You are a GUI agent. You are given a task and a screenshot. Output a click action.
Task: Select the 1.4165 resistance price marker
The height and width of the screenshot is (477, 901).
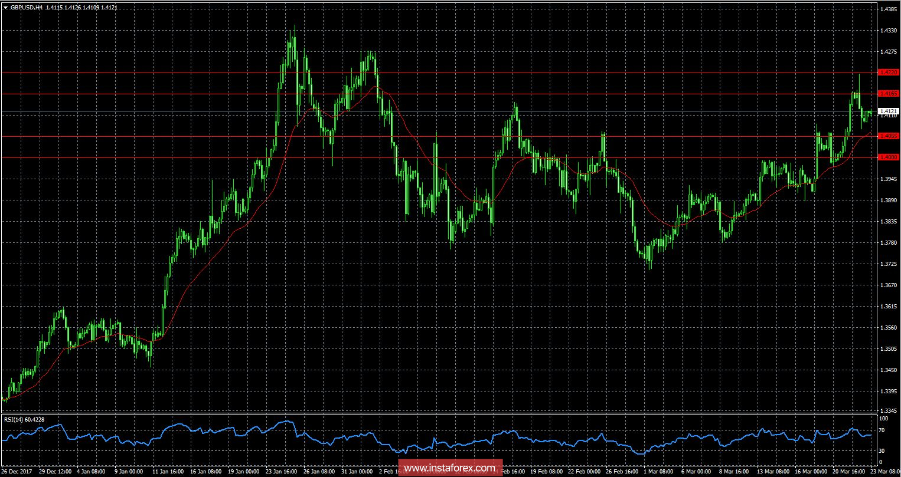coord(889,93)
